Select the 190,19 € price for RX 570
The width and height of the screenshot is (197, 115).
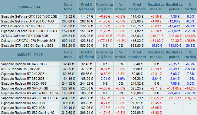click(x=68, y=108)
